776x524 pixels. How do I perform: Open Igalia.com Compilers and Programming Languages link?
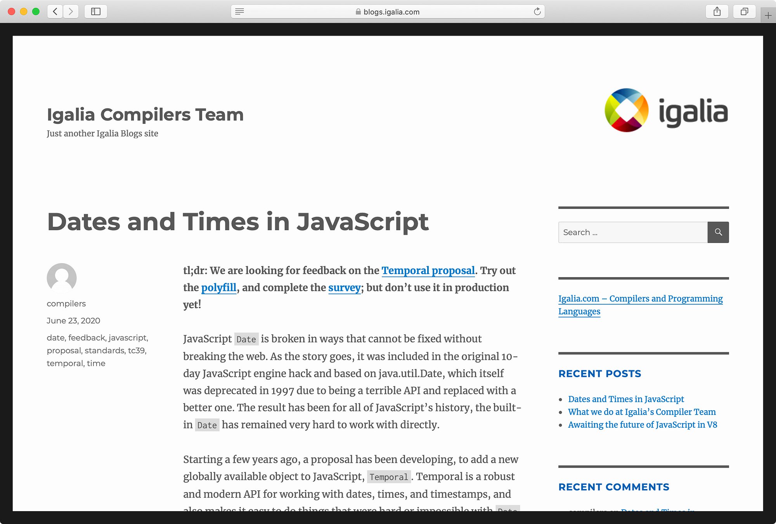pyautogui.click(x=640, y=305)
